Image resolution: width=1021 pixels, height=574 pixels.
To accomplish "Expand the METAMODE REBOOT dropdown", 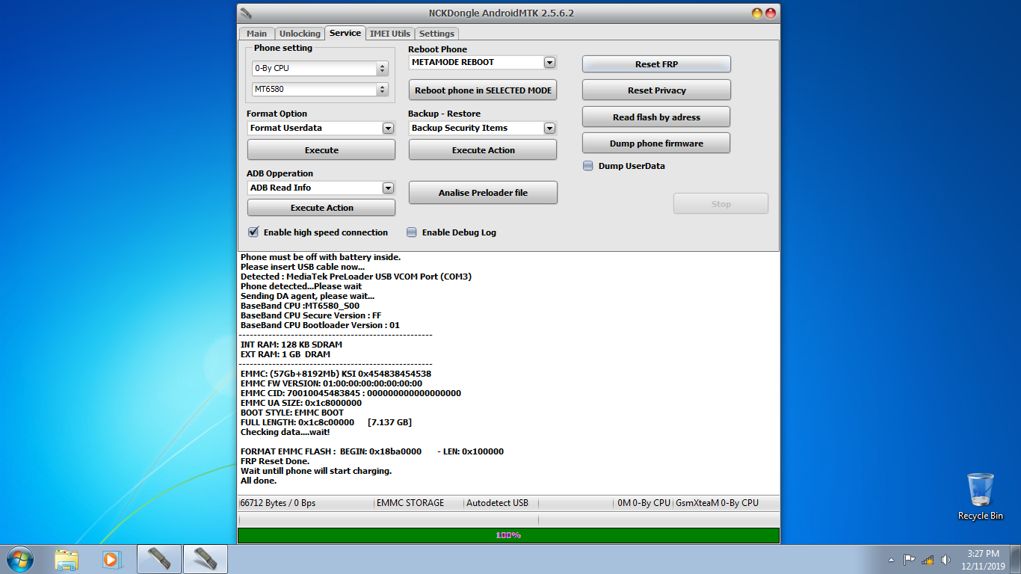I will pyautogui.click(x=549, y=62).
